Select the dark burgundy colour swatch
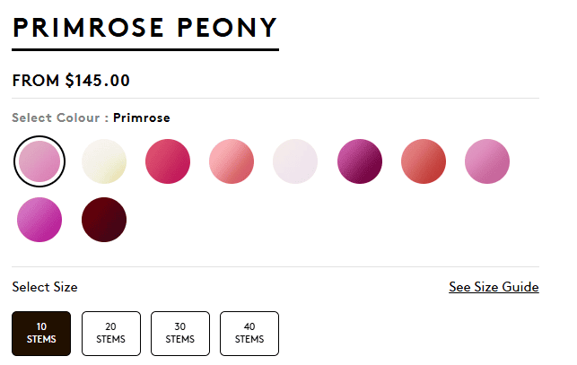The width and height of the screenshot is (577, 365). (104, 220)
